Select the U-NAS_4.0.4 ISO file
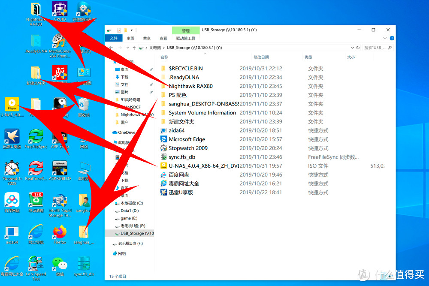This screenshot has width=429, height=286. pyautogui.click(x=203, y=166)
